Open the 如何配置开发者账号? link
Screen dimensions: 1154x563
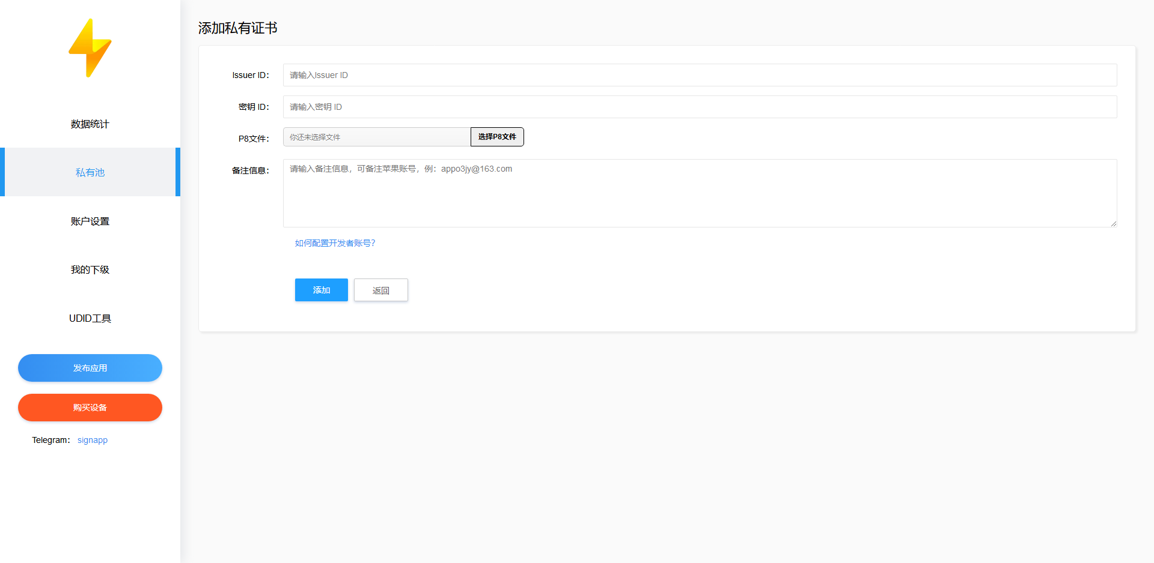pyautogui.click(x=335, y=243)
